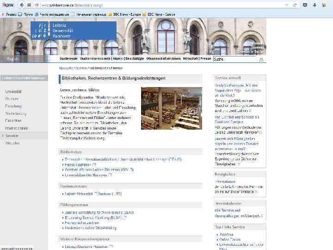Viewport: 333px width, 250px height.
Task: Open the Wissenschaftler/-innen navigation item
Action: [x=163, y=58]
